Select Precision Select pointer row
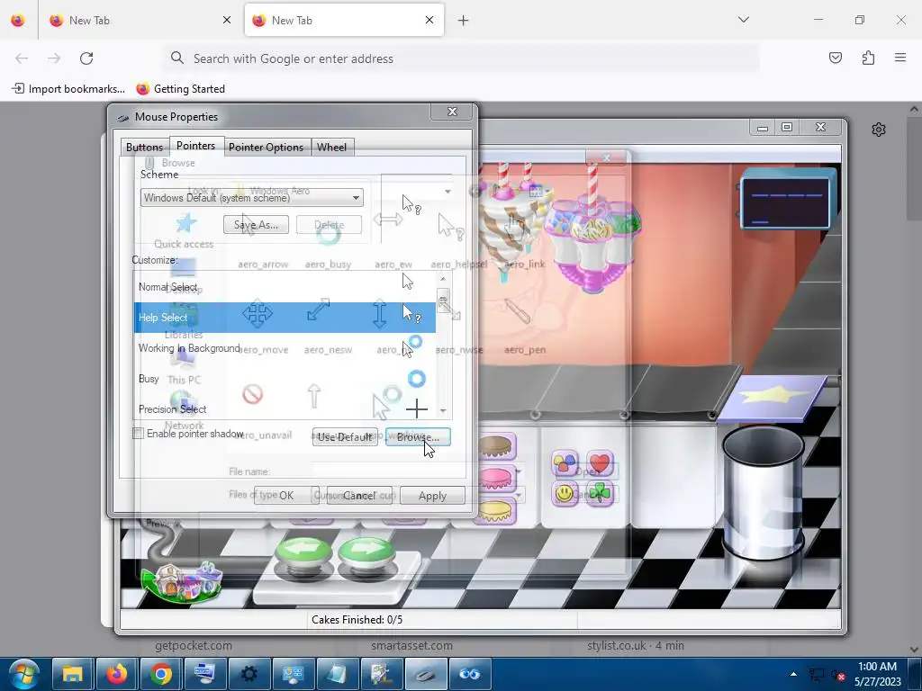Viewport: 922px width, 691px height. tap(285, 408)
